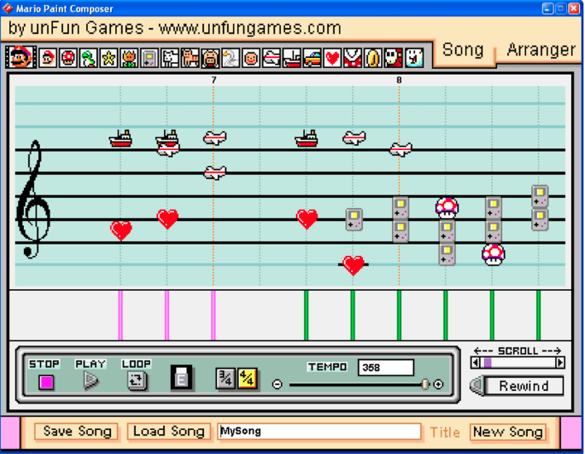Select the 4/4 time signature
Screen dimensions: 585x454
tap(247, 379)
